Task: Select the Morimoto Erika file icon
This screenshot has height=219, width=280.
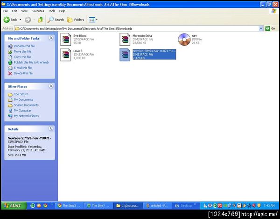Action: click(x=125, y=40)
